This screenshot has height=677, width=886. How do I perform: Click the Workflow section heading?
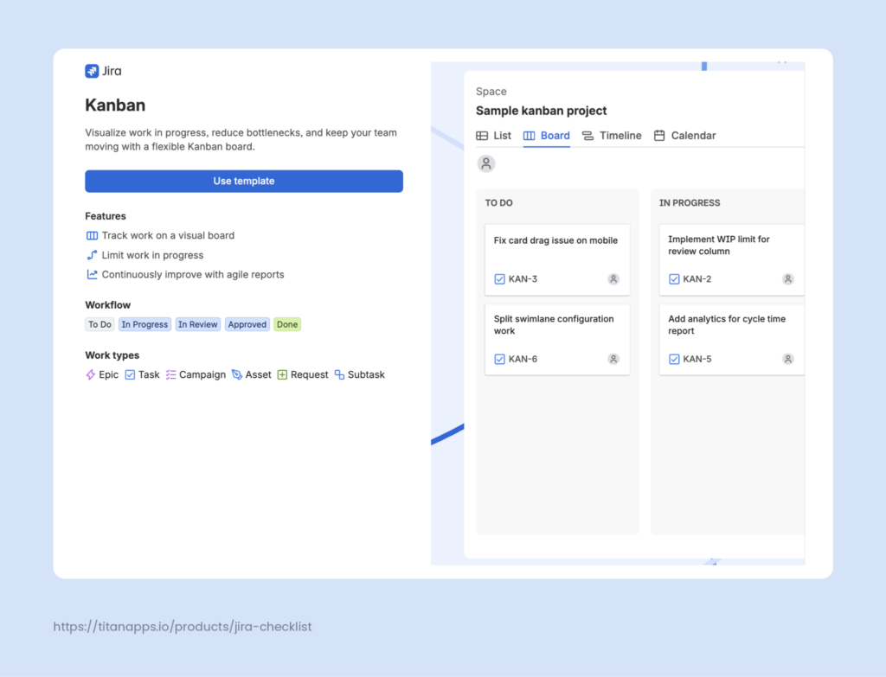pyautogui.click(x=108, y=305)
